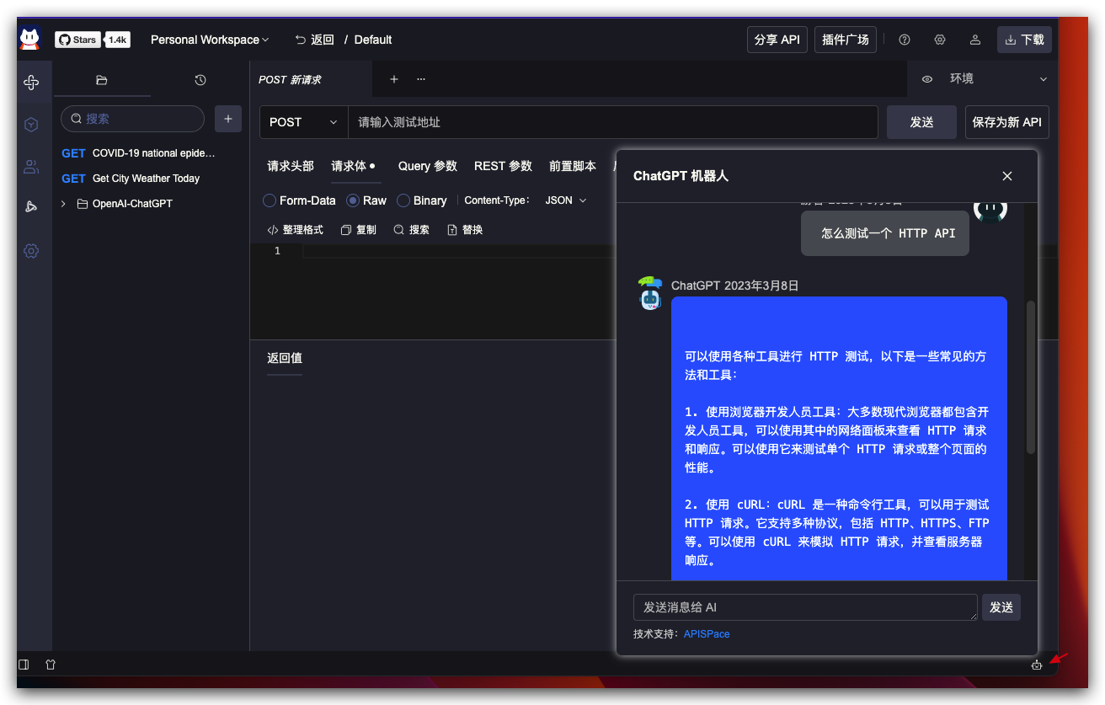Click the robot icon in status bar

pos(1037,665)
